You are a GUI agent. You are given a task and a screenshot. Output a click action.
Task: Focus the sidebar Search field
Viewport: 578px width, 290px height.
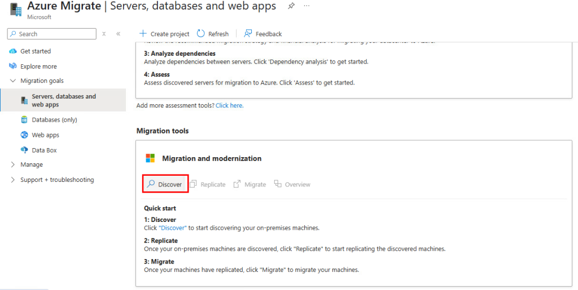pos(51,34)
